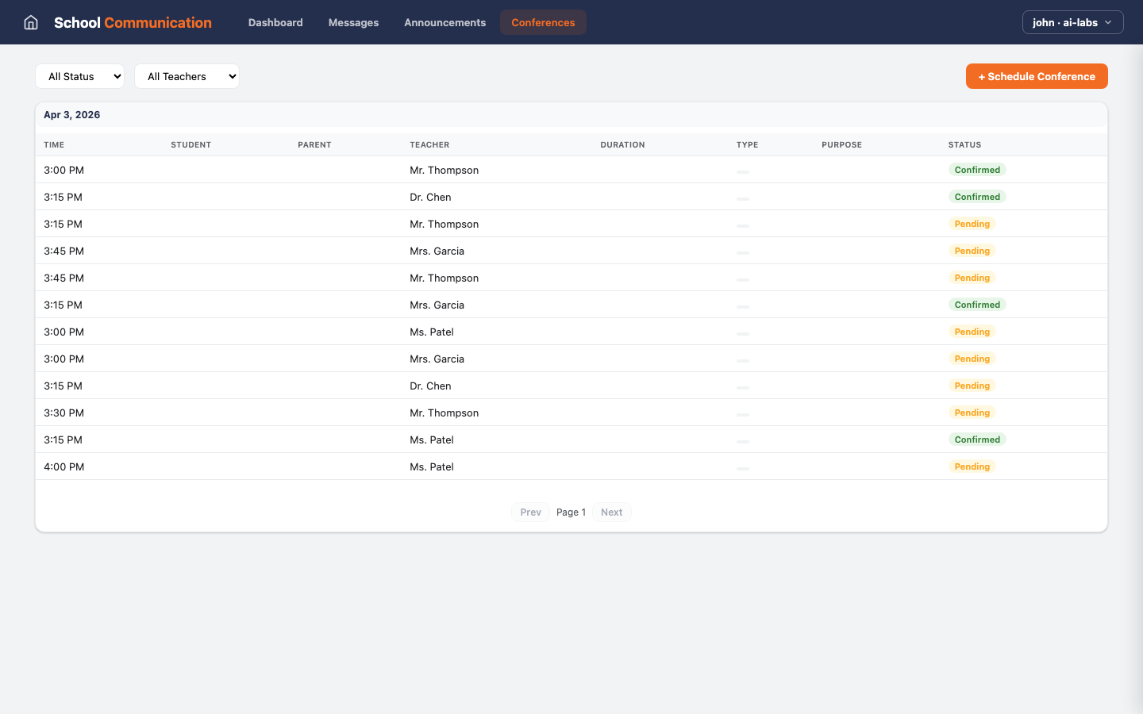Click the Time column header
Screen dimensions: 1143x714
pos(54,144)
